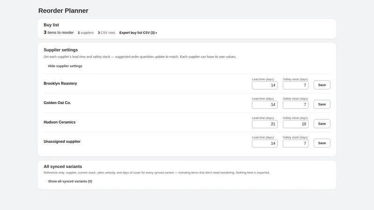Click the Golden Oat Co. supplier name
The height and width of the screenshot is (210, 374).
[57, 103]
